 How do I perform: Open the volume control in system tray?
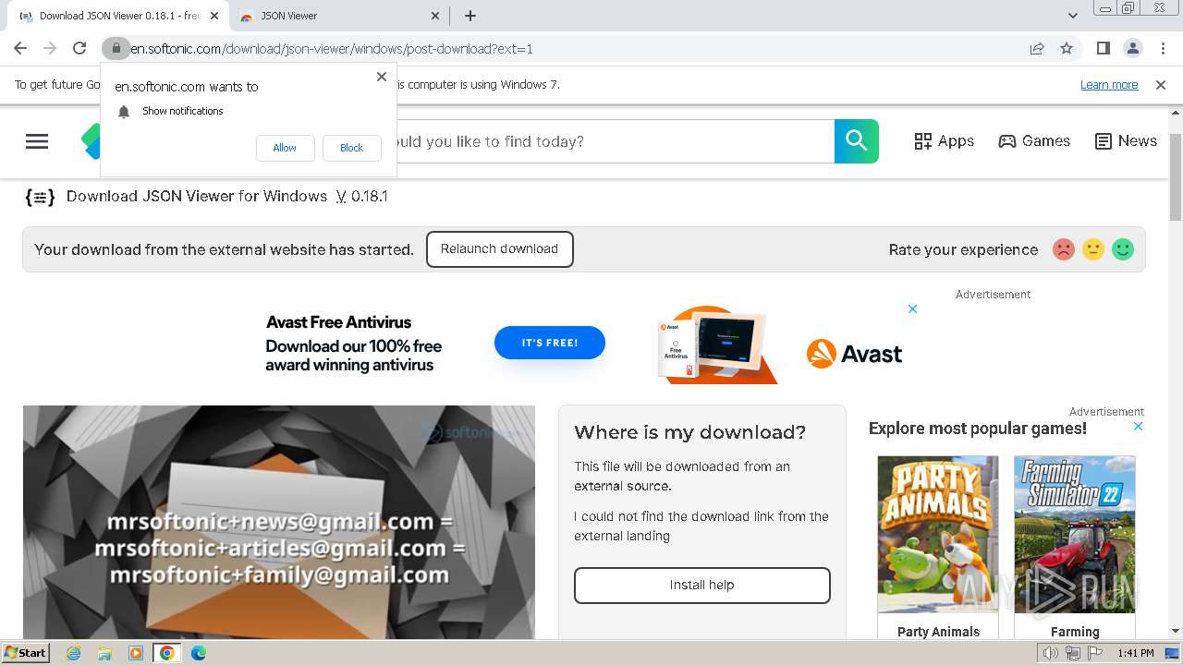click(1051, 653)
